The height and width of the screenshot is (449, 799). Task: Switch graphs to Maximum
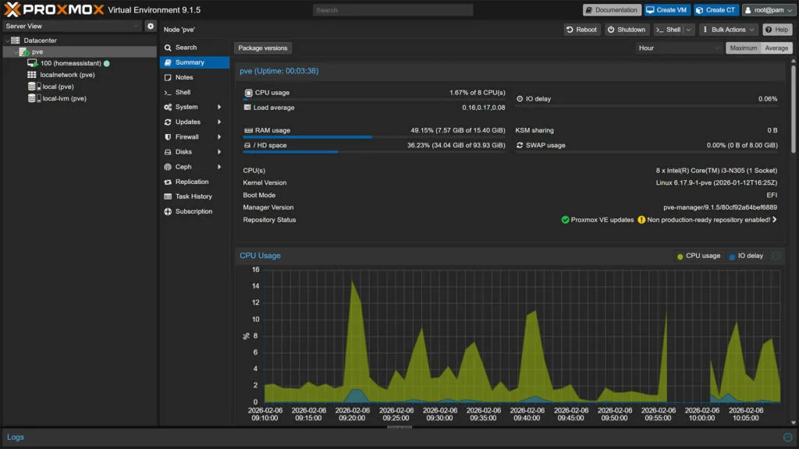[743, 48]
